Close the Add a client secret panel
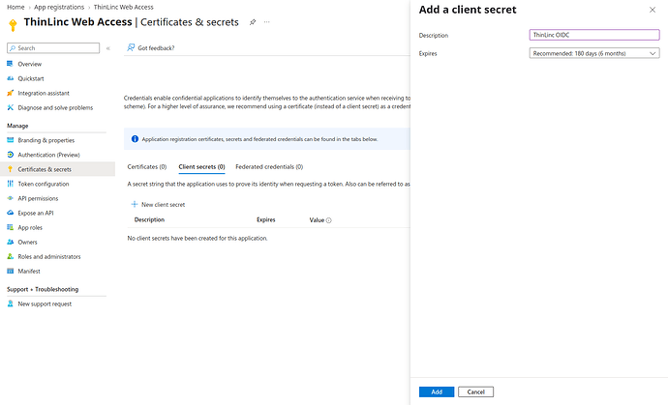668x405 pixels. click(653, 10)
